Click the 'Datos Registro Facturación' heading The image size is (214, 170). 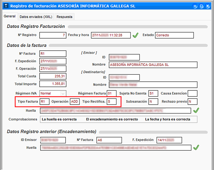pos(36,27)
